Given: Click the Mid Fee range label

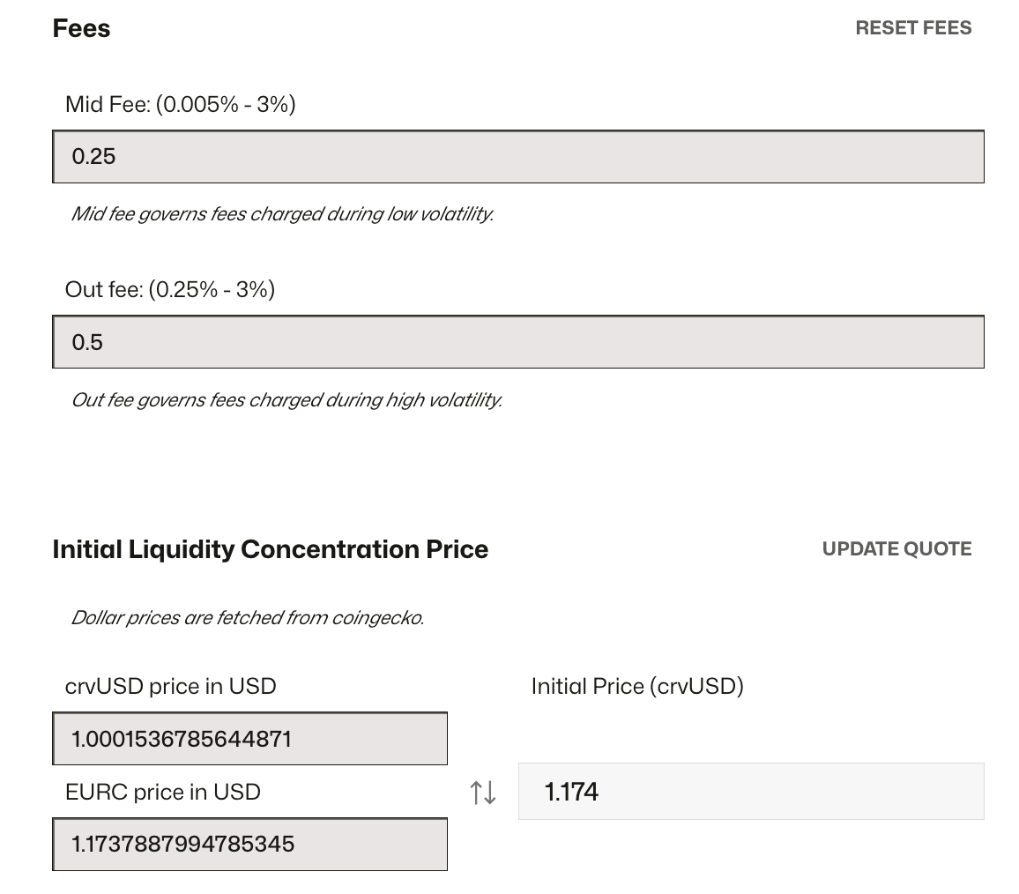Looking at the screenshot, I should pyautogui.click(x=180, y=104).
